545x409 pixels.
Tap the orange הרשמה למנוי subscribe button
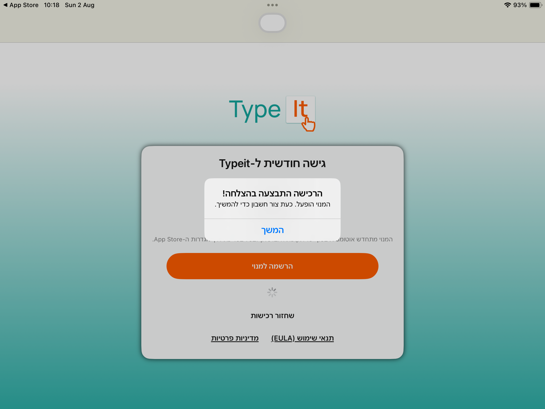click(x=272, y=266)
